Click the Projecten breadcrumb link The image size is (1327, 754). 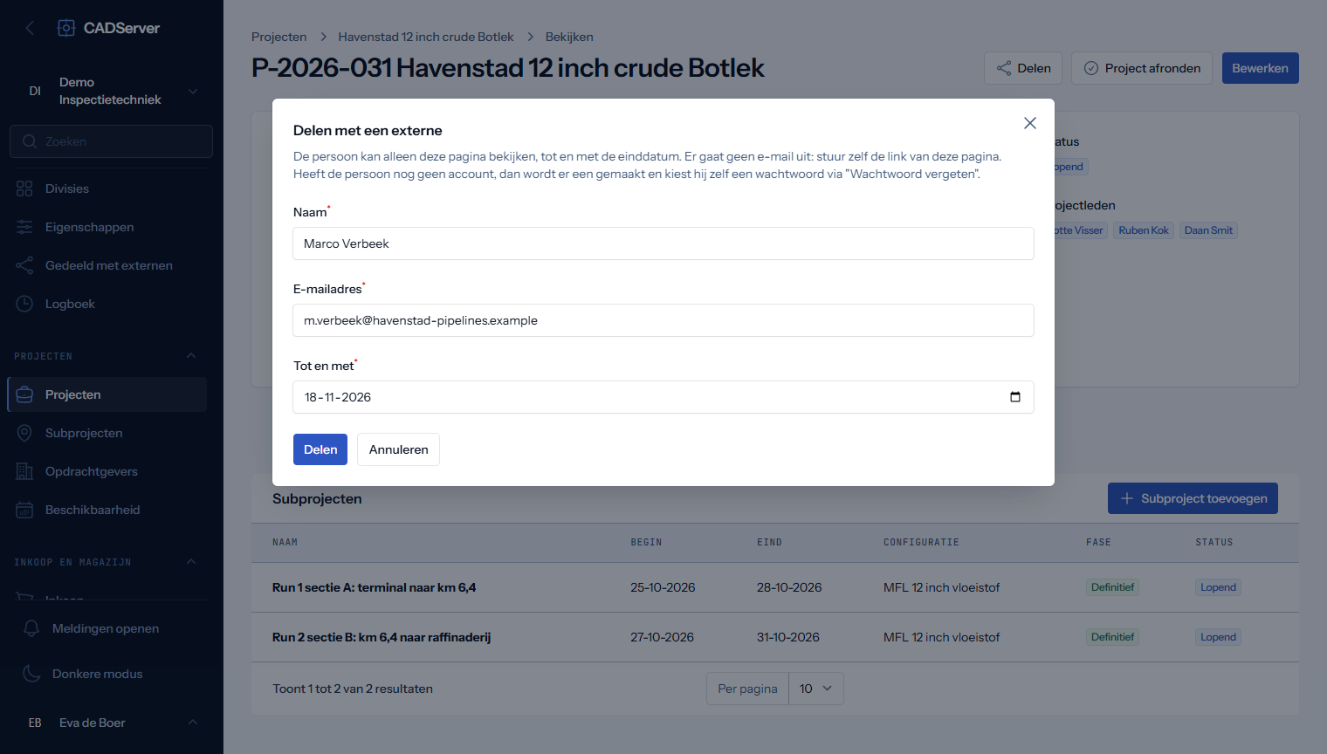coord(279,37)
